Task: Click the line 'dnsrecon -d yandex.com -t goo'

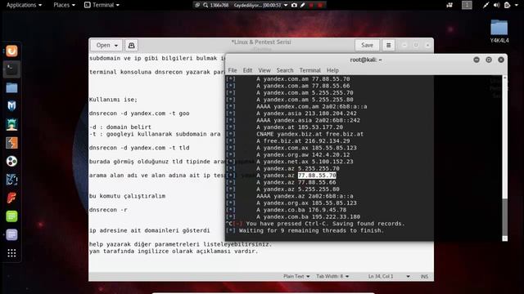Action: click(x=139, y=114)
